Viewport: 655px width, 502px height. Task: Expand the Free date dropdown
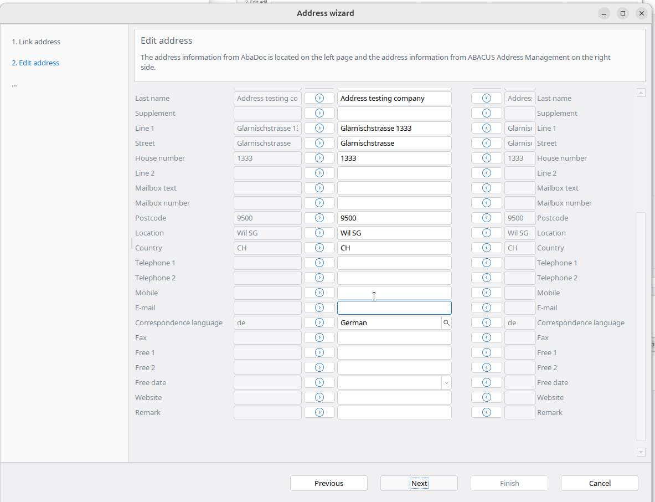pos(446,382)
